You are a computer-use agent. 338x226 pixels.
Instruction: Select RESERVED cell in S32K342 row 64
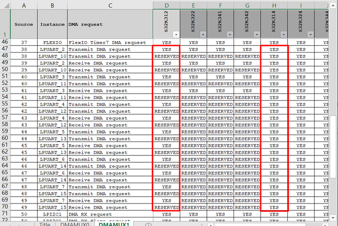pyautogui.click(x=247, y=166)
